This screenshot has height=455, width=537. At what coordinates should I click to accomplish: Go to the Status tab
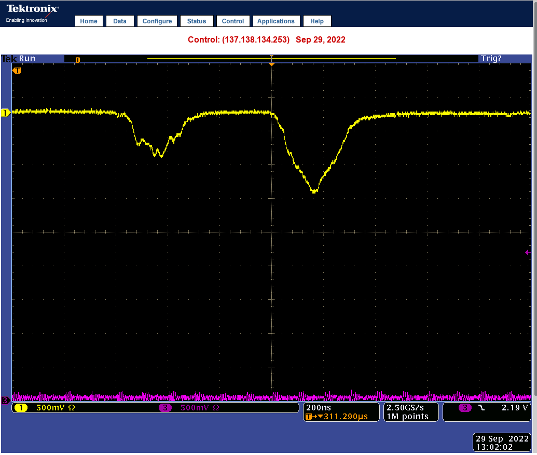click(x=197, y=21)
